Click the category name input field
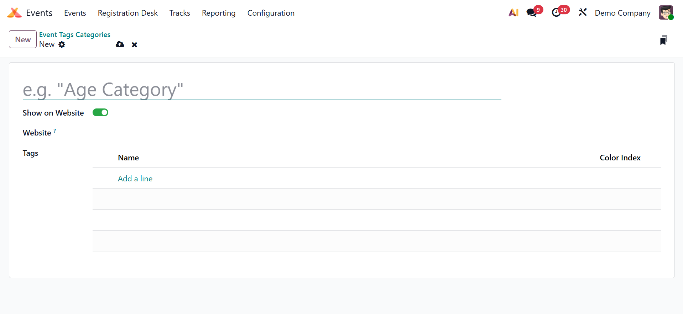 (262, 89)
